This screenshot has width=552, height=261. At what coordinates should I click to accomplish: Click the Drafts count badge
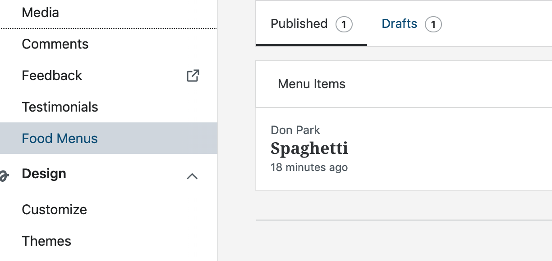(x=433, y=24)
